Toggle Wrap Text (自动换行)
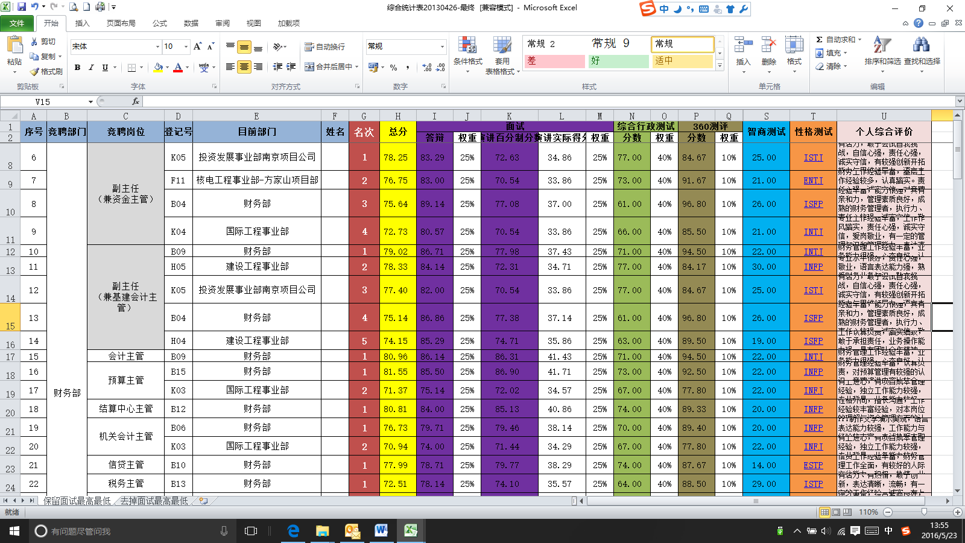Image resolution: width=965 pixels, height=543 pixels. pyautogui.click(x=324, y=46)
